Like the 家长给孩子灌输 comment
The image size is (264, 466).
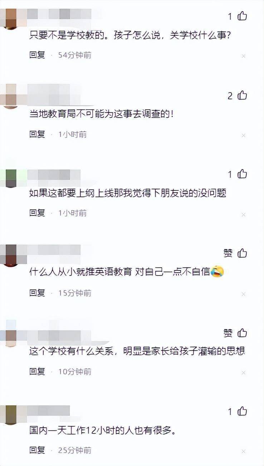pos(242,333)
